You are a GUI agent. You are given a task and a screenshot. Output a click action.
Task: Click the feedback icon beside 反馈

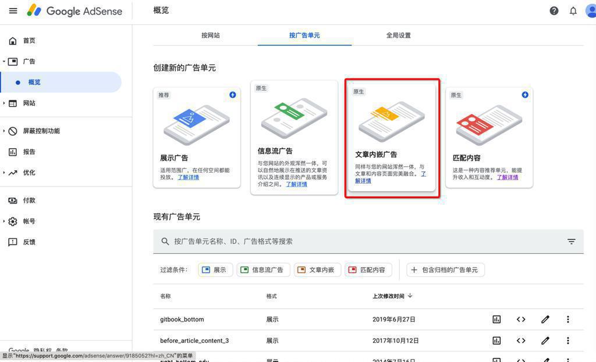coord(13,242)
